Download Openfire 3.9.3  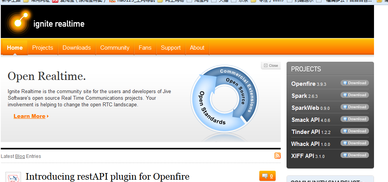354,83
